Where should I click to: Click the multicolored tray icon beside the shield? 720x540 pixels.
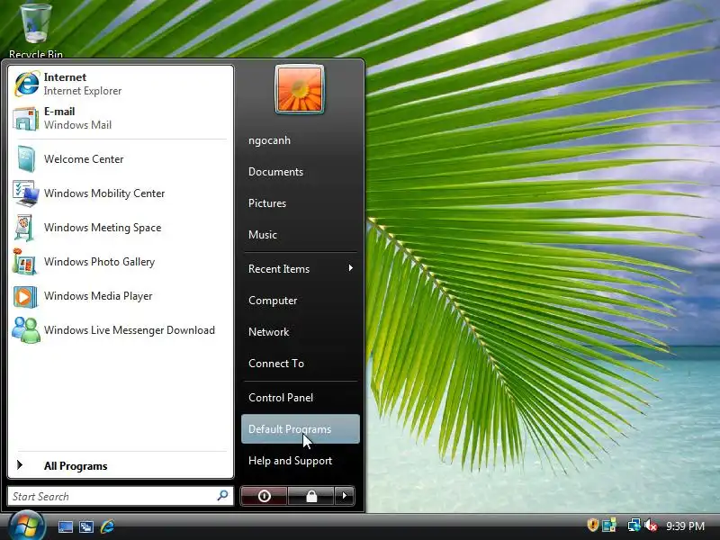[609, 525]
